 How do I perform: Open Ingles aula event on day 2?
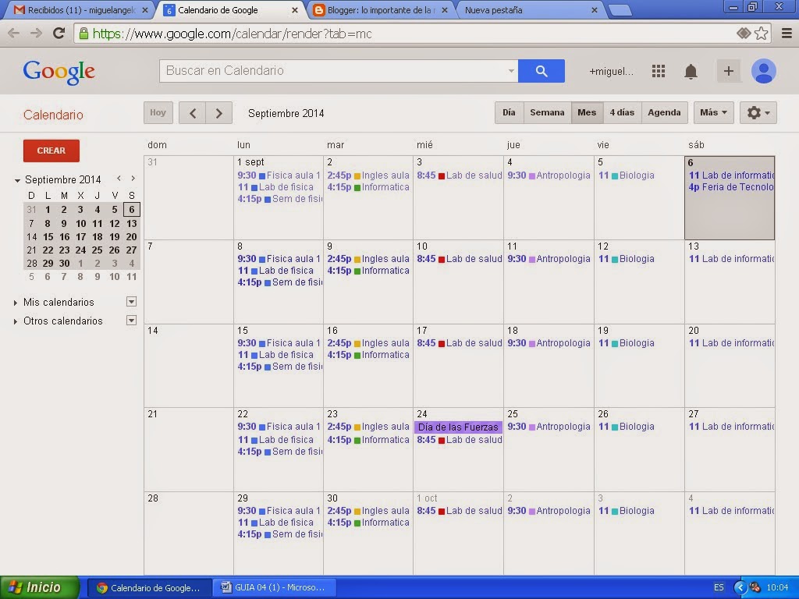(x=368, y=175)
